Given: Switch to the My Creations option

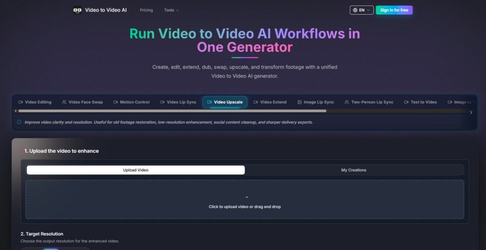Looking at the screenshot, I should pos(354,170).
